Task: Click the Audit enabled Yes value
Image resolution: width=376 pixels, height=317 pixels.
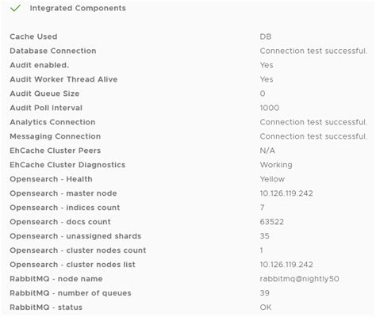Action: [x=267, y=65]
